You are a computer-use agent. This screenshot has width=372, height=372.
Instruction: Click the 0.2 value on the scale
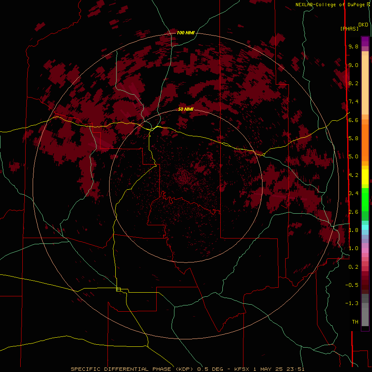353,267
